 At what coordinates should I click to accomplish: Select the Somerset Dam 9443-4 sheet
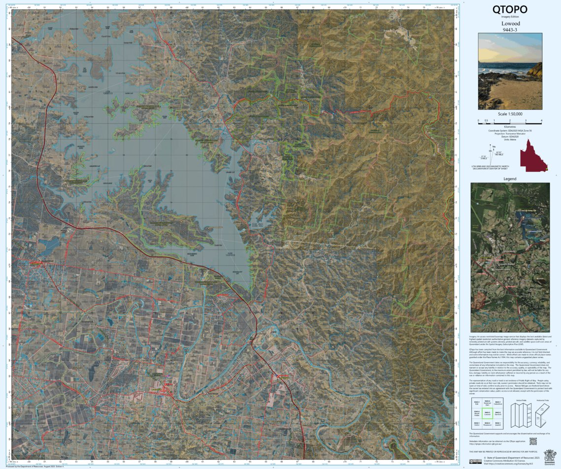coord(487,403)
